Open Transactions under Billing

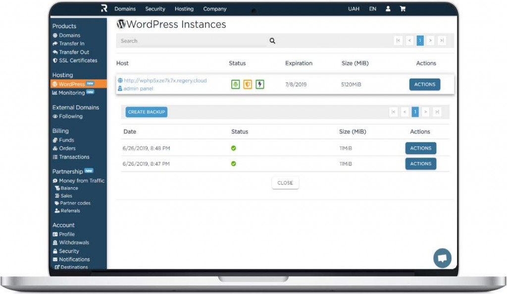(71, 157)
